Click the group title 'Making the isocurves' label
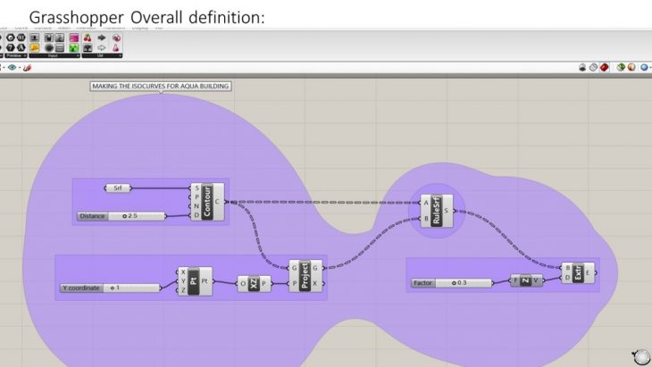 tap(161, 86)
